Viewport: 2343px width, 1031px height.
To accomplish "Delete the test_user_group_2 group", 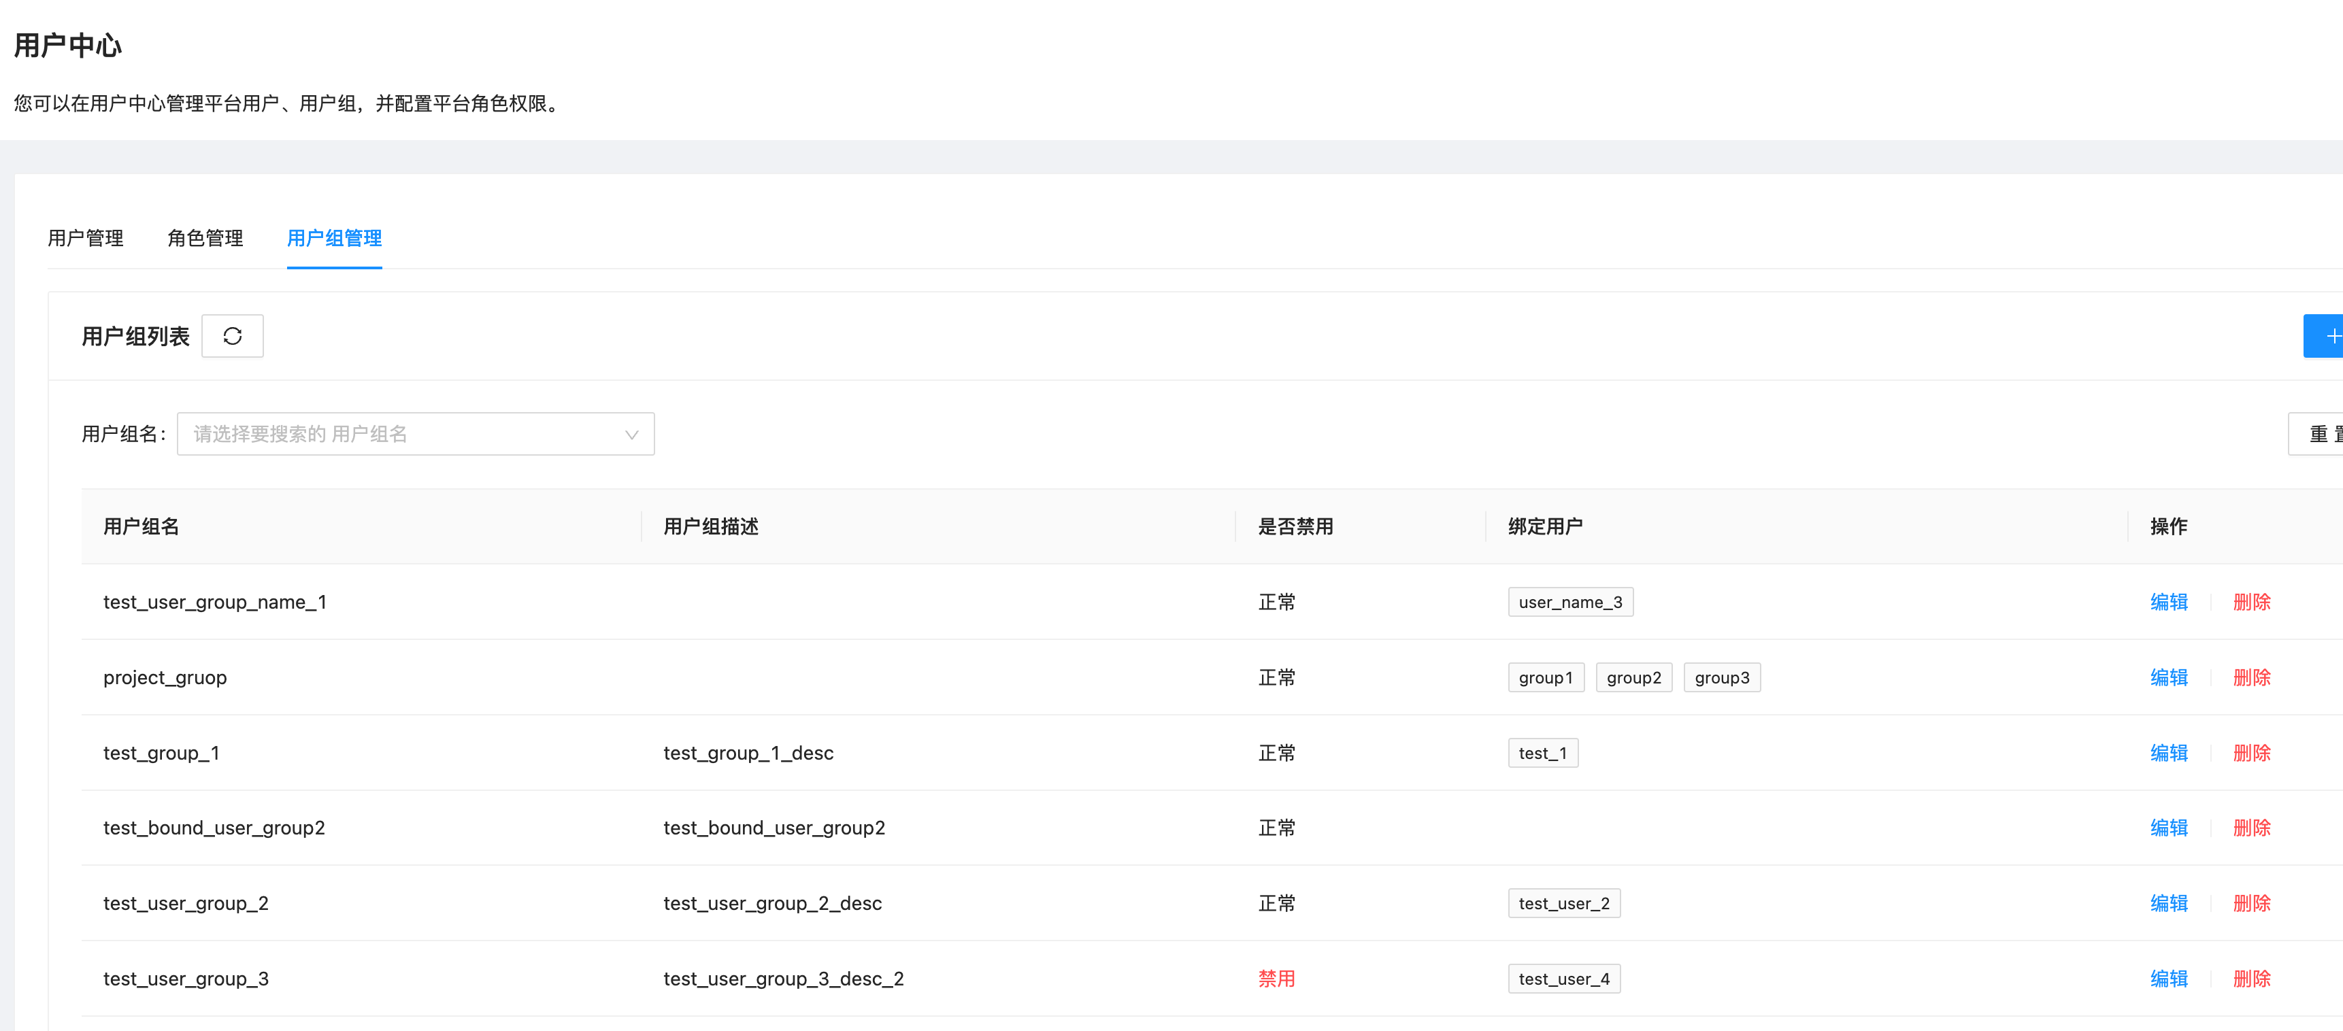I will 2251,903.
